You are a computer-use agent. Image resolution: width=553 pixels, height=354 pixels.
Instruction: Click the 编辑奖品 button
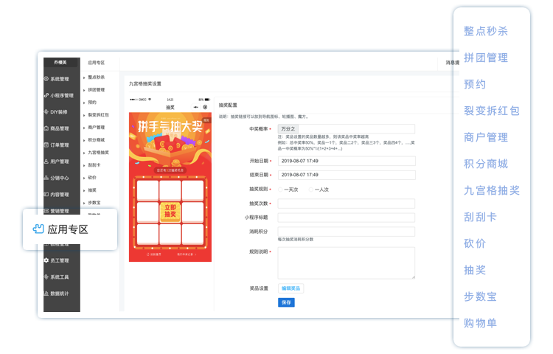291,288
